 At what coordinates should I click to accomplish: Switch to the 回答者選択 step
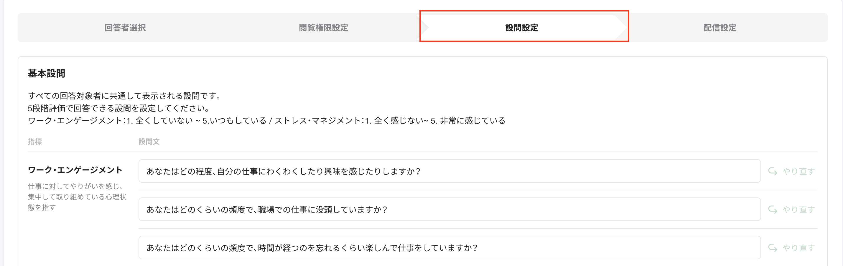(x=126, y=28)
